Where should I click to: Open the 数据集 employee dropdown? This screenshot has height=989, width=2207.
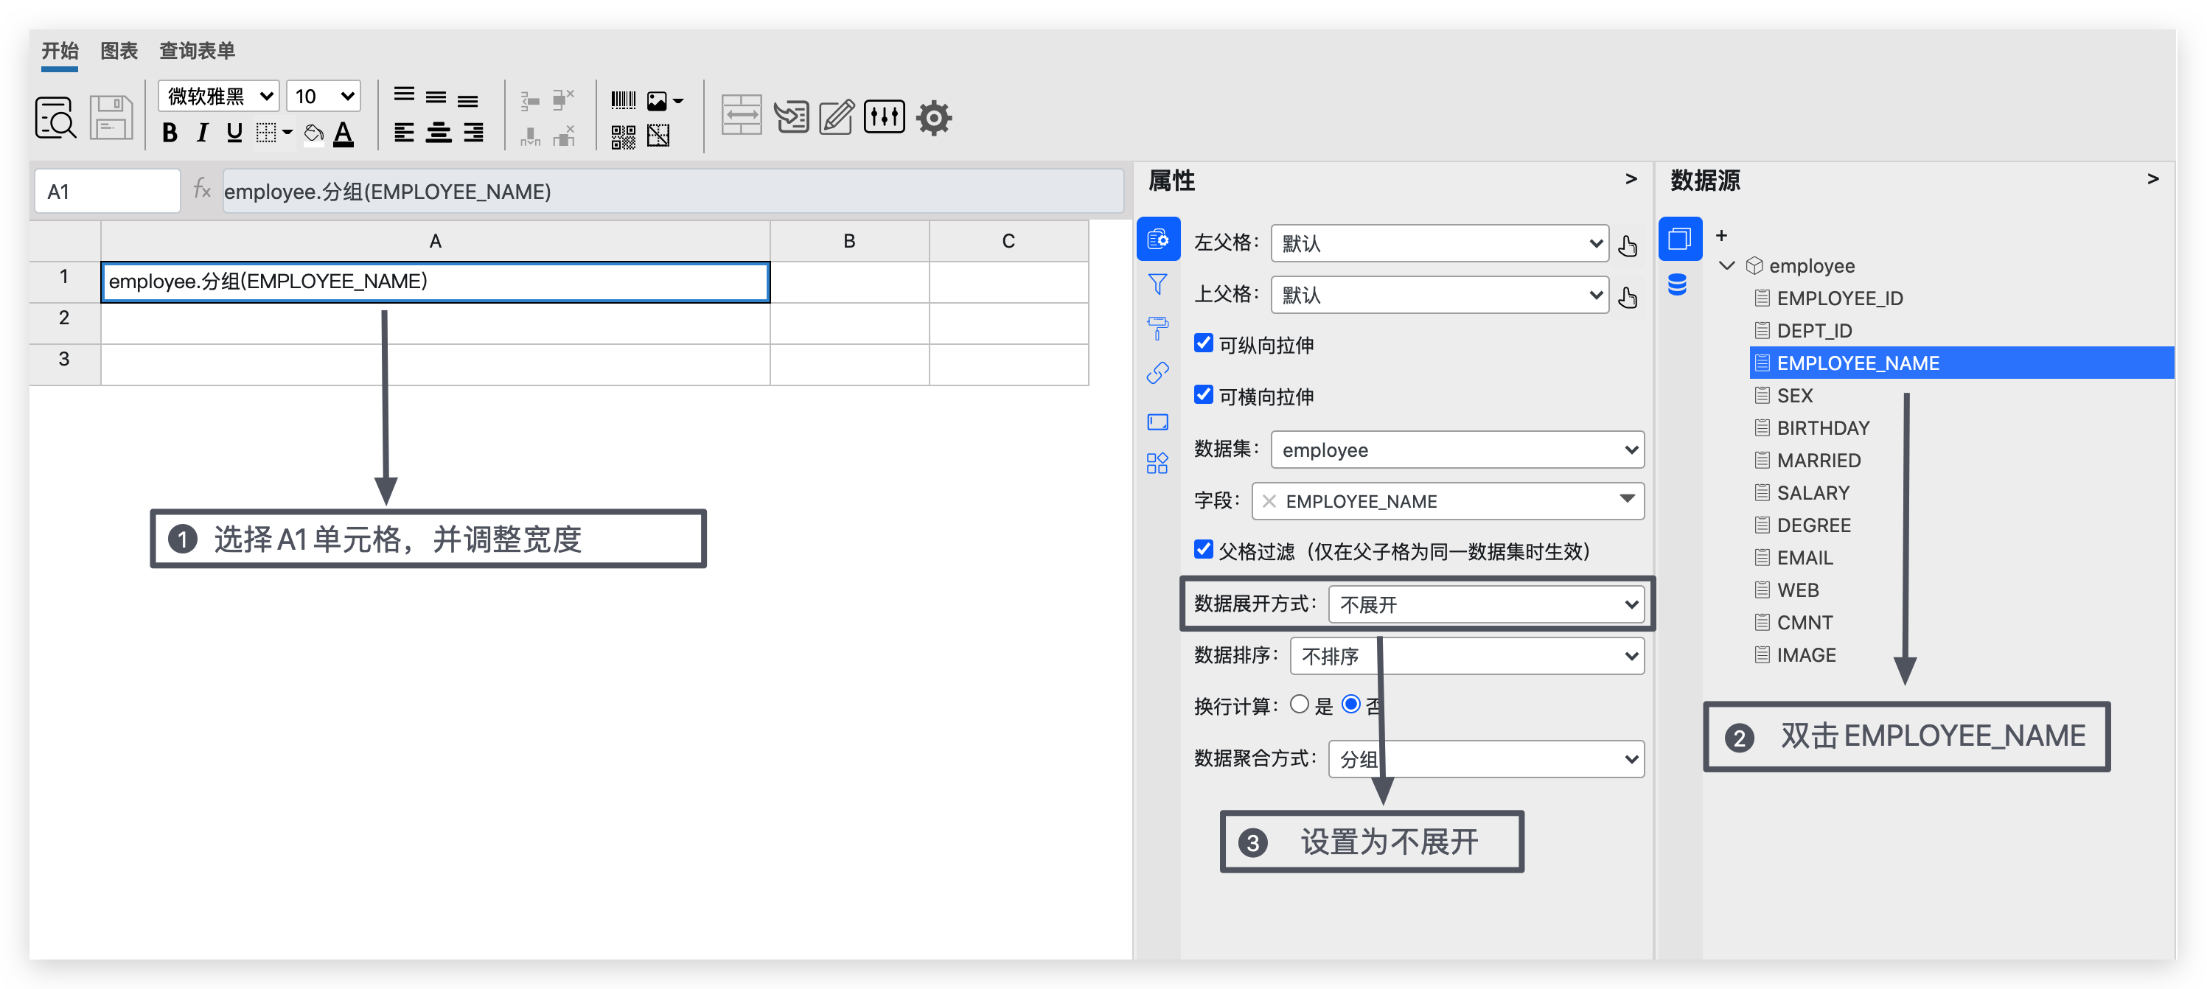click(x=1457, y=450)
